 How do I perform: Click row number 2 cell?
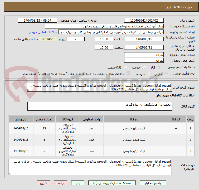tap(190, 140)
